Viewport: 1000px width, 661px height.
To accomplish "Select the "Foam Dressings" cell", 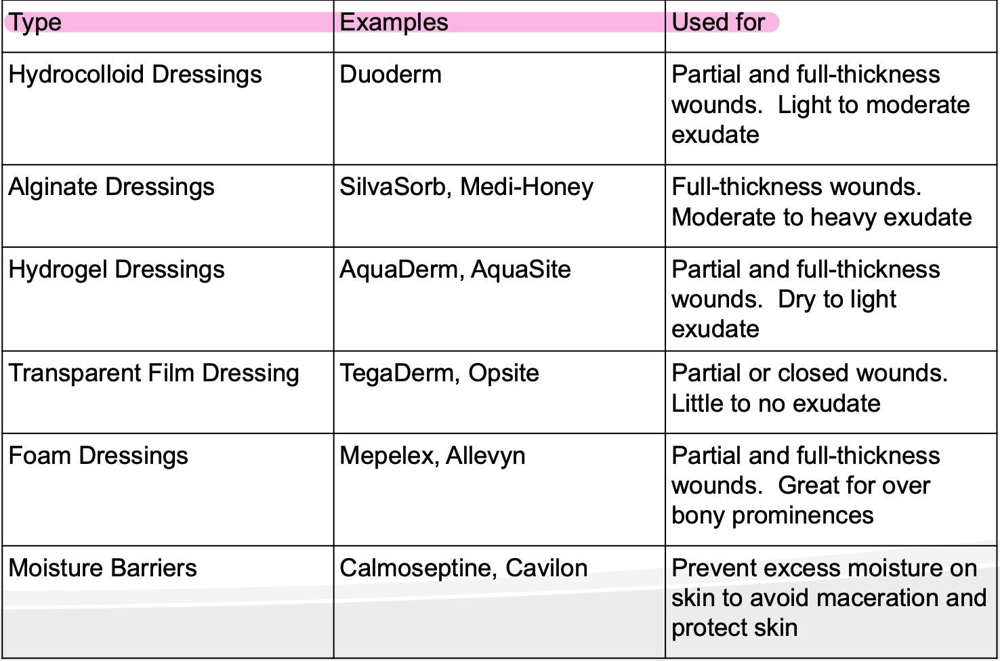I will (98, 456).
